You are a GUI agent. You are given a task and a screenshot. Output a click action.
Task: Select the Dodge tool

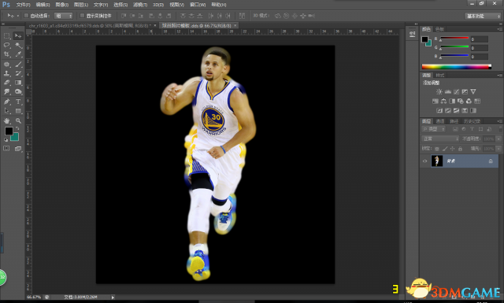18,92
